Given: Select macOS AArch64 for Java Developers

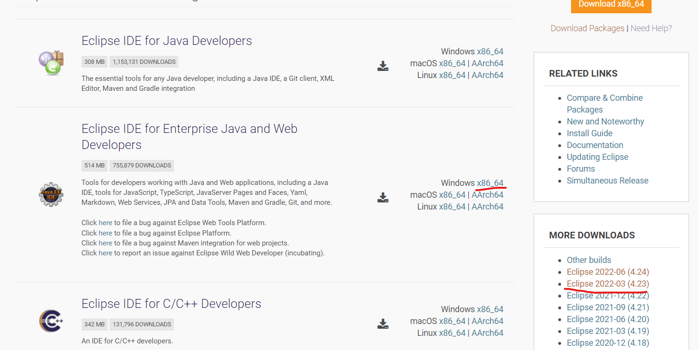Looking at the screenshot, I should (488, 63).
